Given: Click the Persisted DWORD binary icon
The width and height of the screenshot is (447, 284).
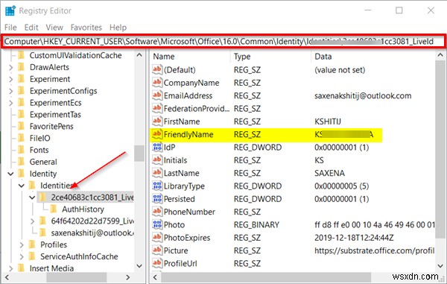Looking at the screenshot, I should click(157, 198).
